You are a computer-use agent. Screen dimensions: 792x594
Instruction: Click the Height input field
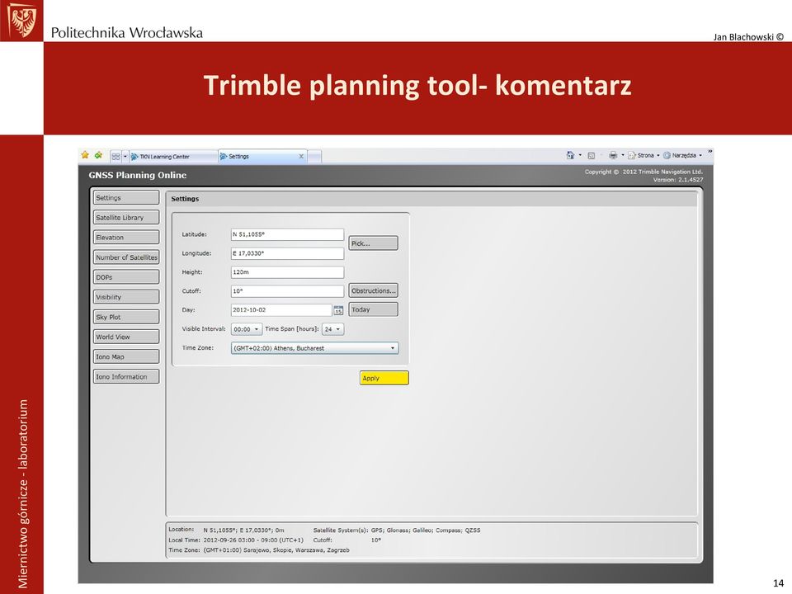coord(287,272)
